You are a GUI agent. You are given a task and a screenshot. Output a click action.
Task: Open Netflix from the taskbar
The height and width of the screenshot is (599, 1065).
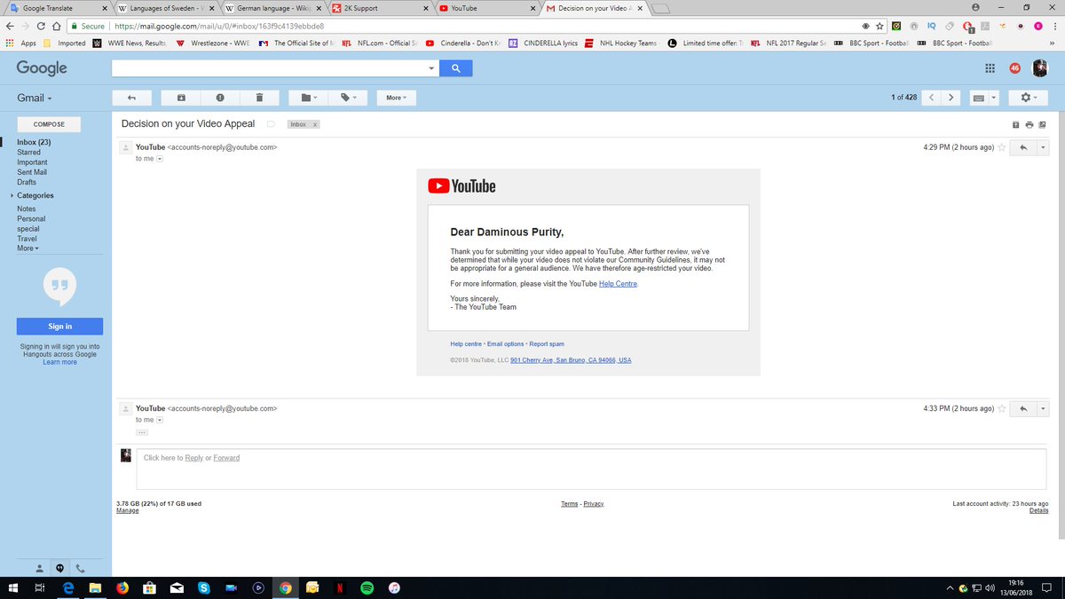point(340,587)
